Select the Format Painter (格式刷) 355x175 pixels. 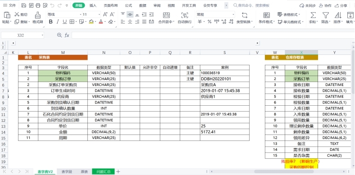tap(37, 18)
